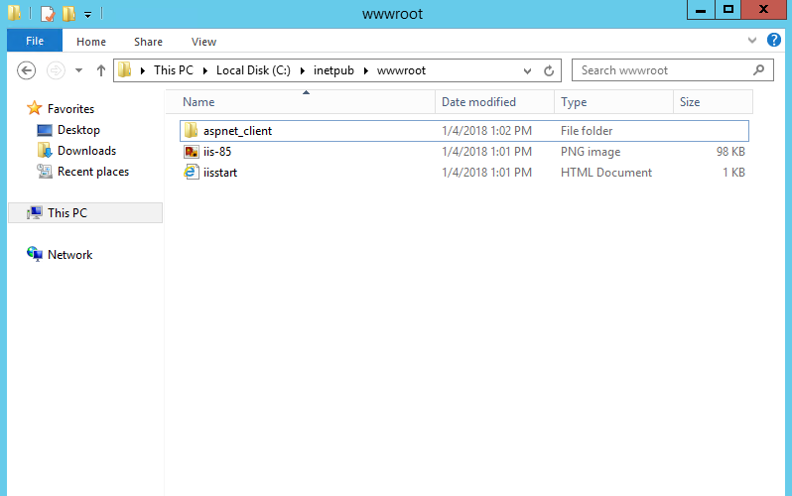Switch to the View ribbon tab
This screenshot has height=496, width=792.
pos(203,42)
